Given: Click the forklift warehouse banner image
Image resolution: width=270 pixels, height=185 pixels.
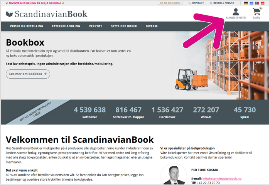Looking at the screenshot, I should point(220,65).
